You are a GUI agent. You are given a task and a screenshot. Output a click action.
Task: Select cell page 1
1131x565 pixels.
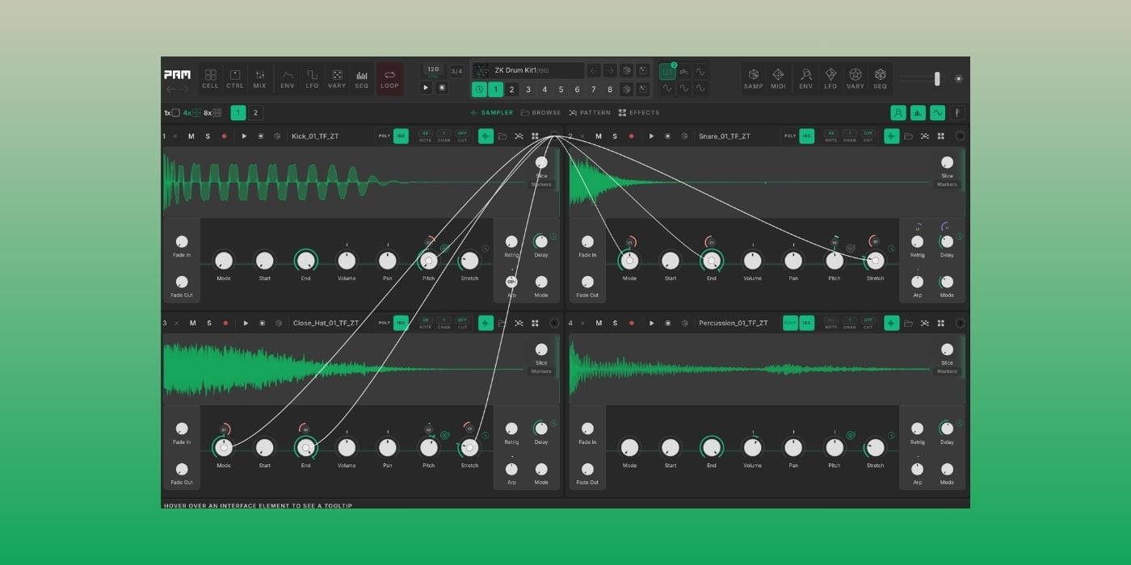point(238,113)
